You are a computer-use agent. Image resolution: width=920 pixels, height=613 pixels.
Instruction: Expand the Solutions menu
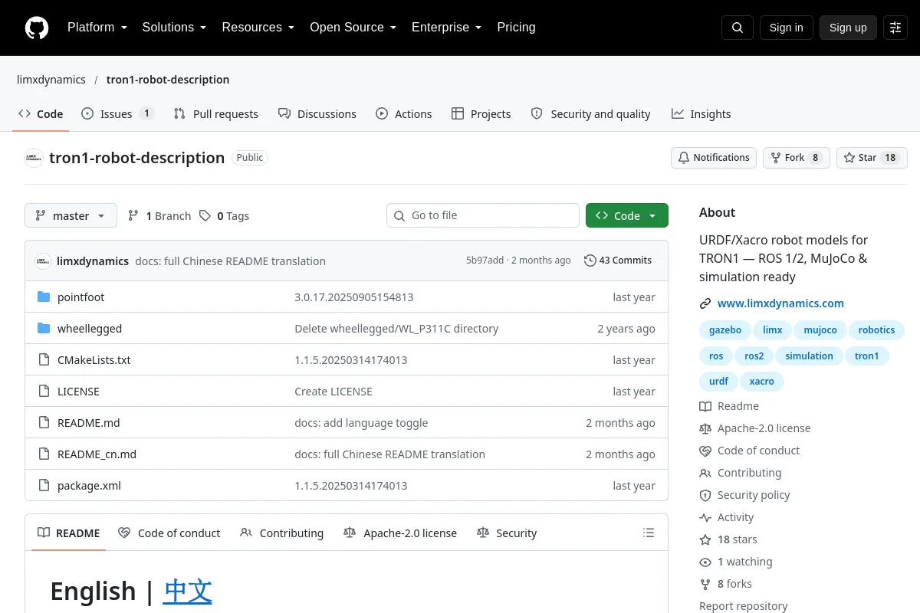[174, 28]
